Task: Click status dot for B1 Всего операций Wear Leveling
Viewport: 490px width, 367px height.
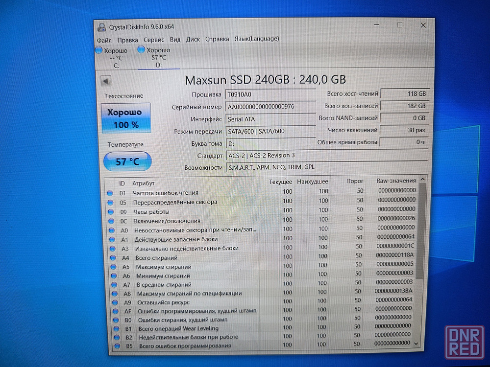Action: [117, 329]
